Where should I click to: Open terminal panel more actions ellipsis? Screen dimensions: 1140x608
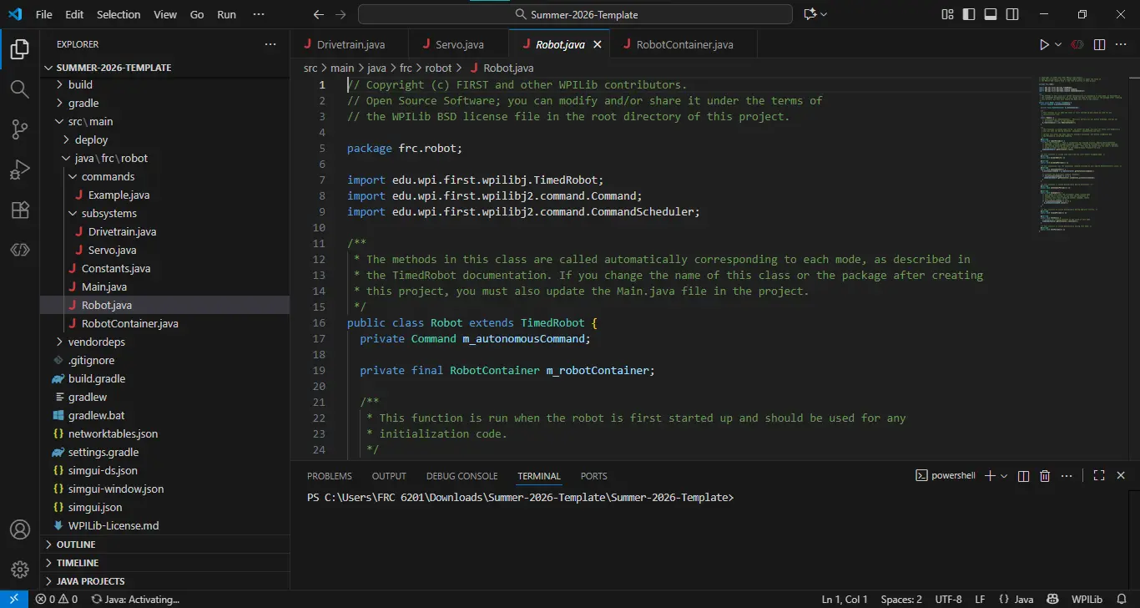pos(1067,475)
